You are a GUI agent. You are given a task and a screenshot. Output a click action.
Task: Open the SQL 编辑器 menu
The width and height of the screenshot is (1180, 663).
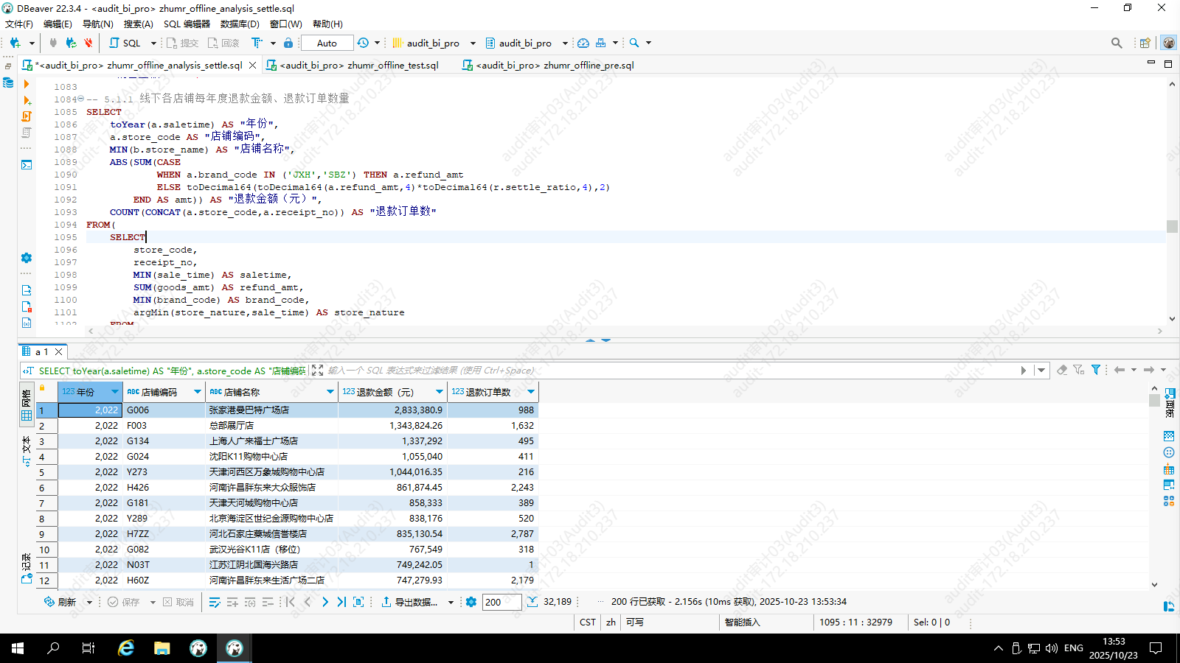(x=187, y=24)
